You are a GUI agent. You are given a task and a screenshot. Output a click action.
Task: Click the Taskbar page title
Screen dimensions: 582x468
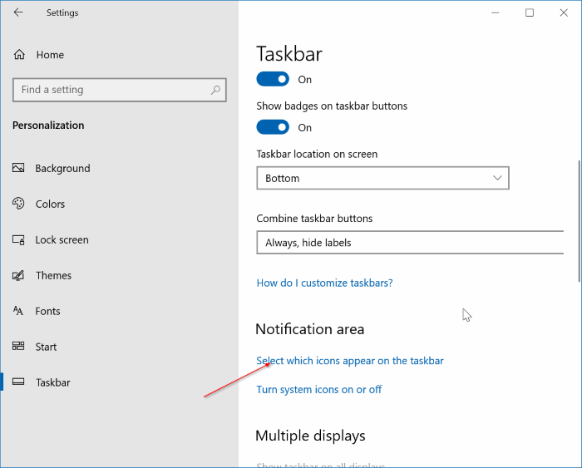click(289, 54)
